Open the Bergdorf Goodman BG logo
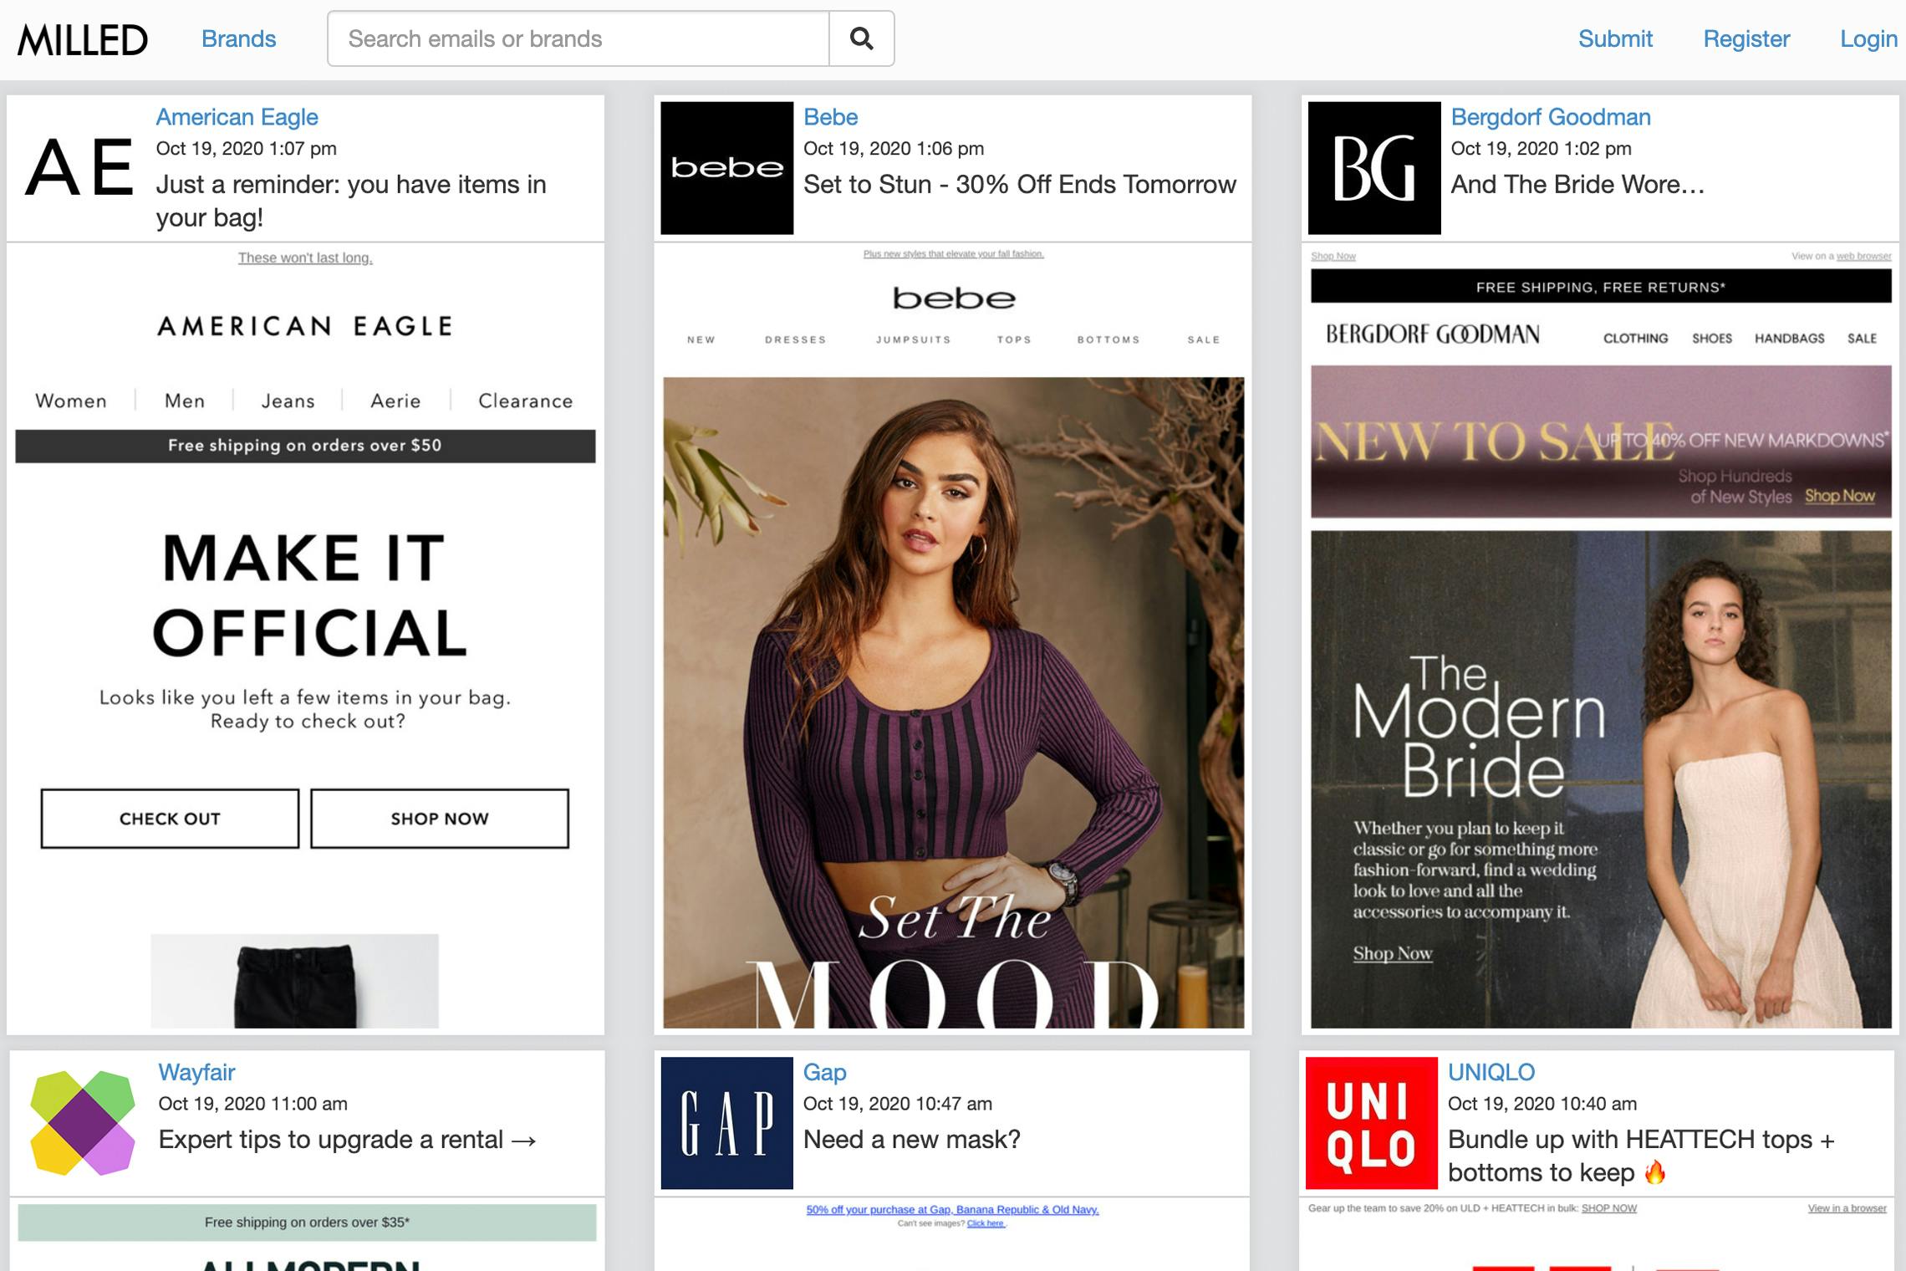The image size is (1906, 1271). pyautogui.click(x=1373, y=168)
